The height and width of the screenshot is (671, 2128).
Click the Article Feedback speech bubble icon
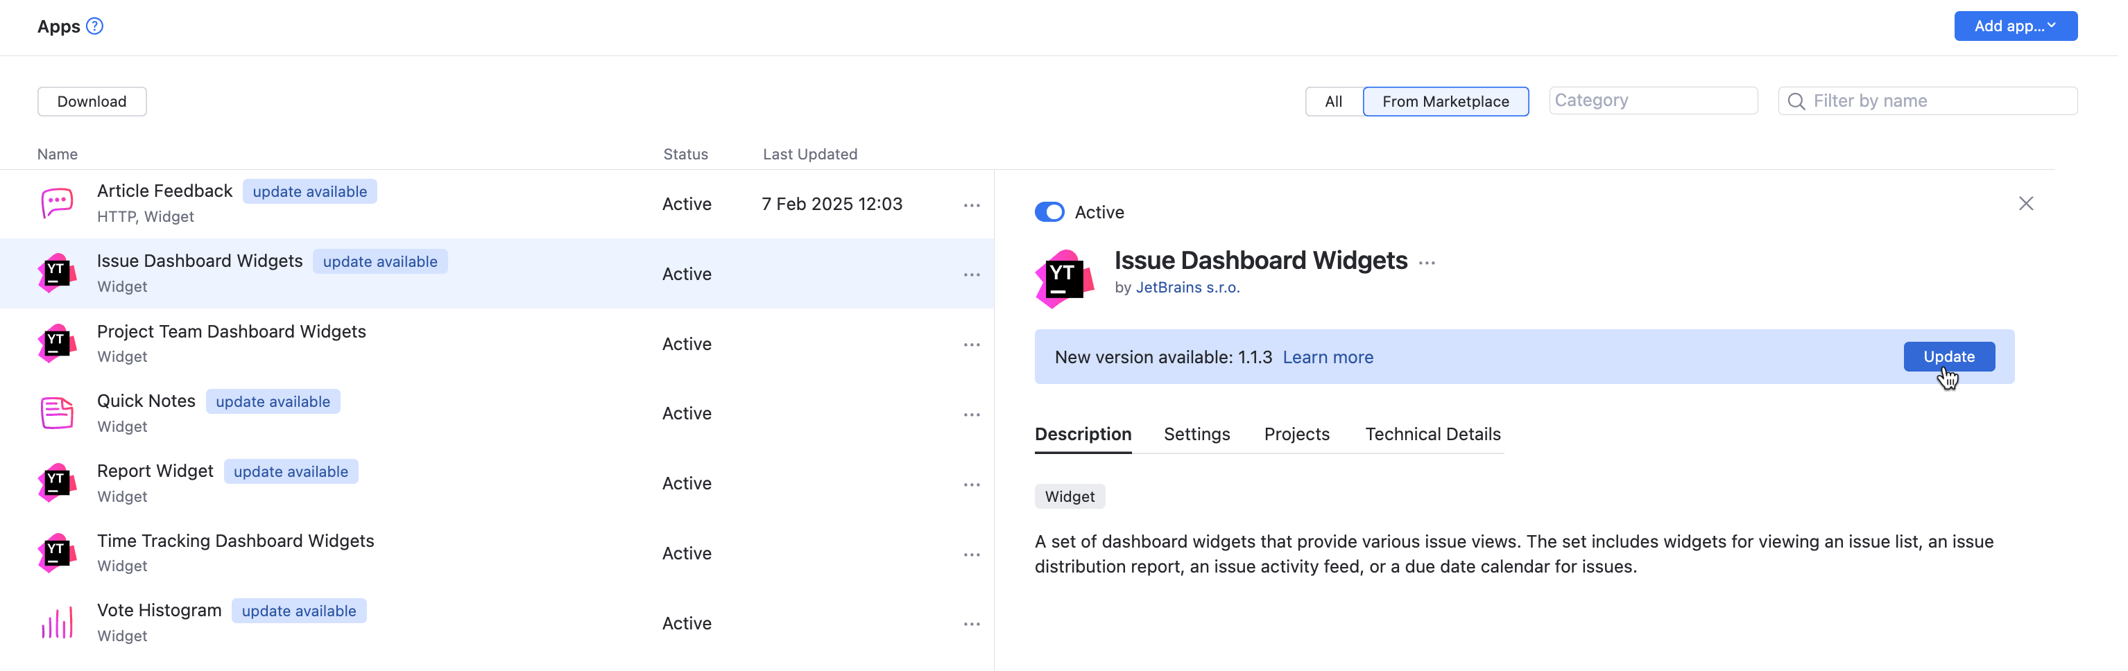[57, 203]
